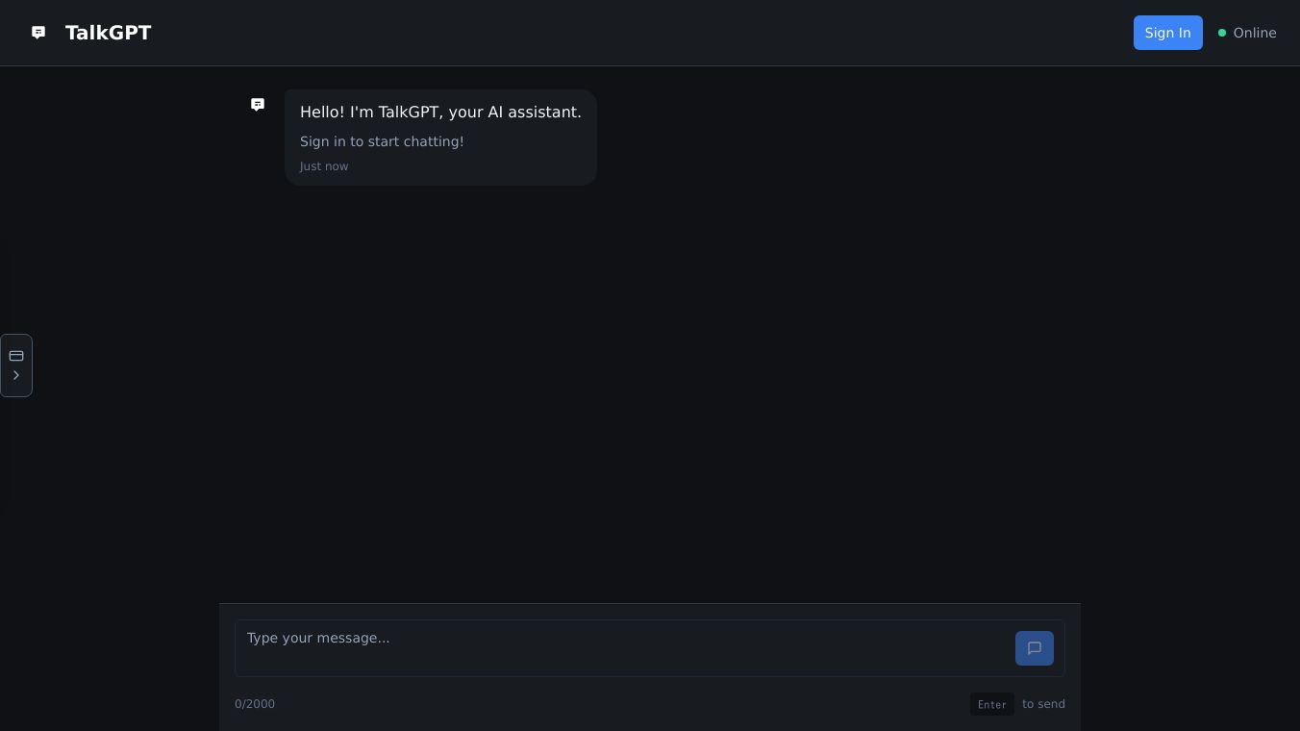
Task: Click the Enter key hint badge
Action: [x=991, y=704]
